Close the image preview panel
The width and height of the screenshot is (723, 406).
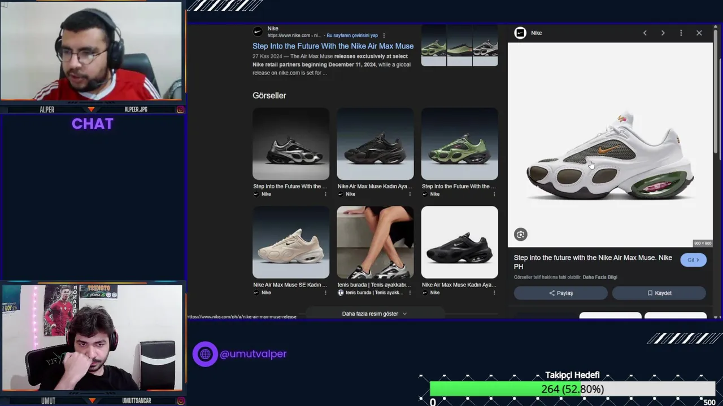coord(699,33)
